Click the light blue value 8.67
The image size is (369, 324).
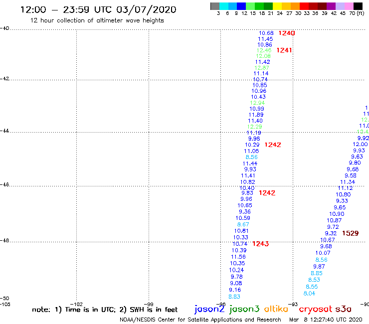[x=243, y=224]
